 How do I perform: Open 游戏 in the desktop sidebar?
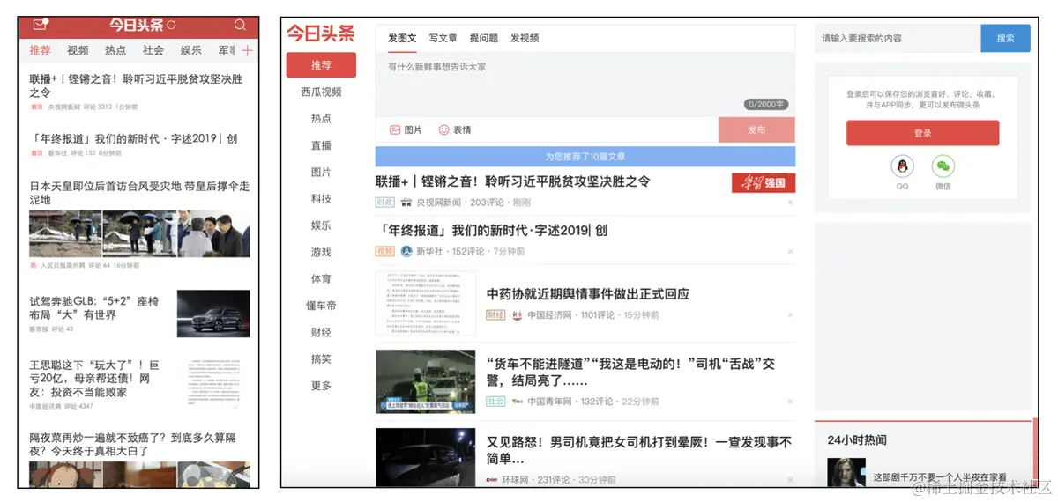(x=321, y=252)
